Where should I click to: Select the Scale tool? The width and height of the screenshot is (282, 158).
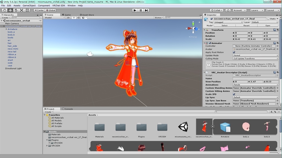pos(22,10)
